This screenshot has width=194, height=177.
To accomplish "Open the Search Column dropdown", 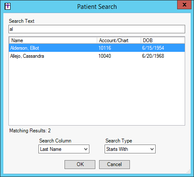I will pyautogui.click(x=64, y=149).
